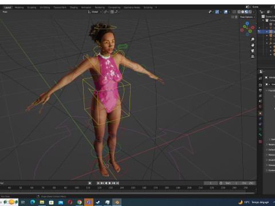Open the Scene properties tab
The height and width of the screenshot is (206, 275).
[260, 101]
